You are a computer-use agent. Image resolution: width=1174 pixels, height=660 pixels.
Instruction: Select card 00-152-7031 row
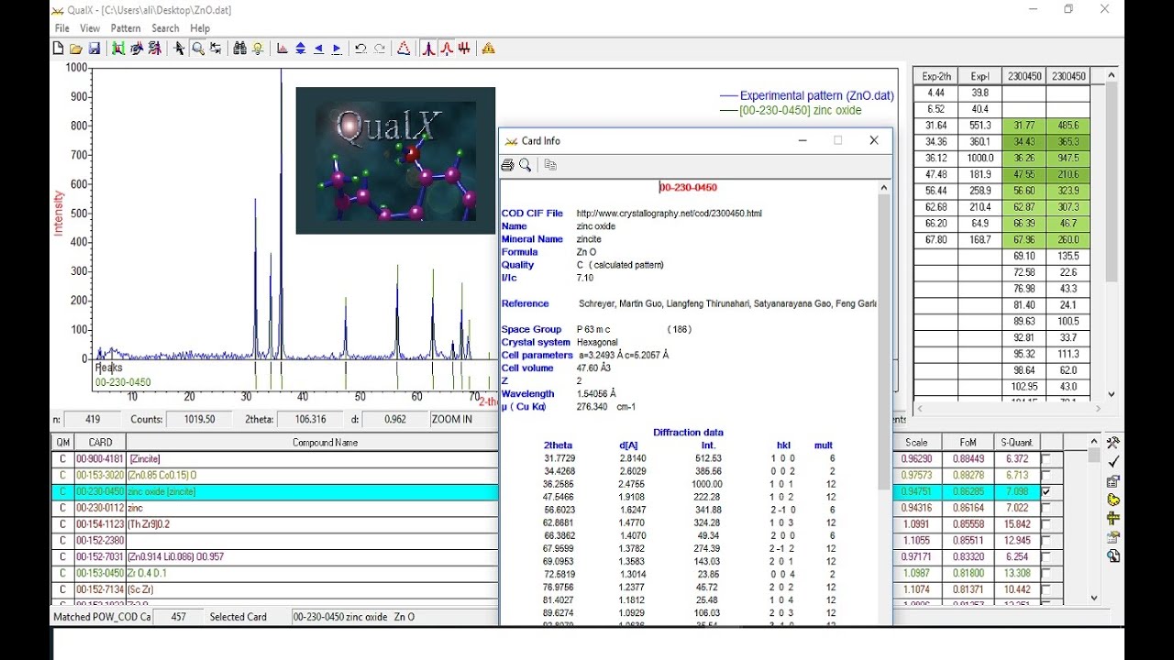click(275, 556)
